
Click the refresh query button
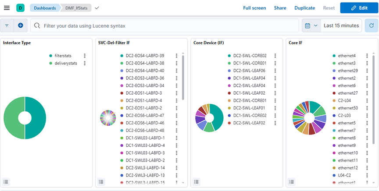tap(371, 25)
